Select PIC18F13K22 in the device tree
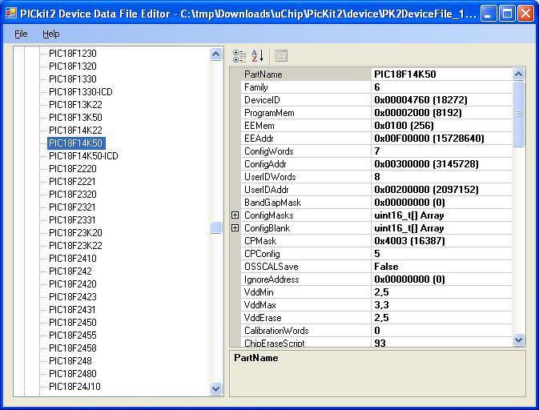 [75, 104]
